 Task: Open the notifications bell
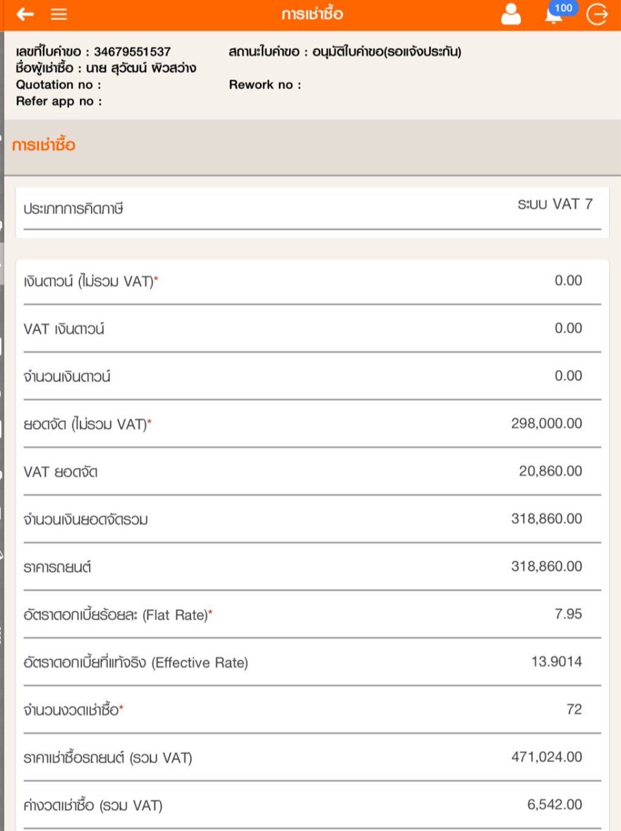[x=553, y=16]
